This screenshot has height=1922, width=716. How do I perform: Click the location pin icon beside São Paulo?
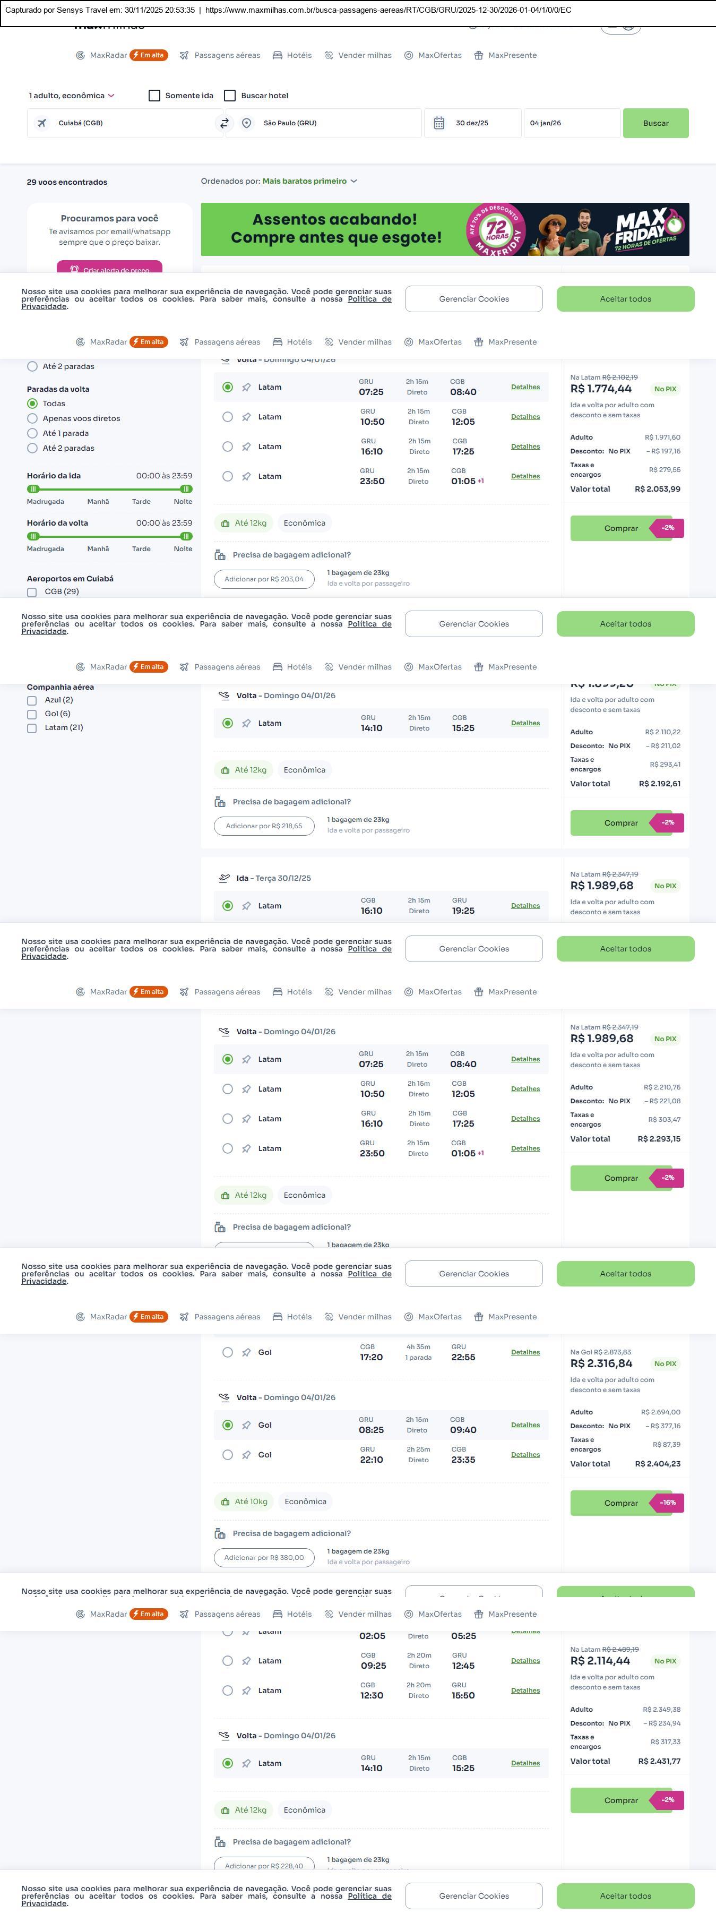247,123
